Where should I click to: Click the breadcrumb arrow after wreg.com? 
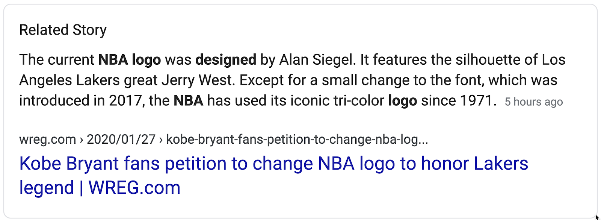point(82,140)
